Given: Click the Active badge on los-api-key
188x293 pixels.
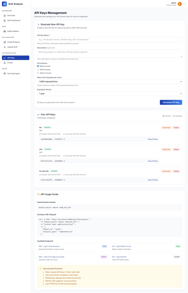Looking at the screenshot, I should click(x=54, y=171).
